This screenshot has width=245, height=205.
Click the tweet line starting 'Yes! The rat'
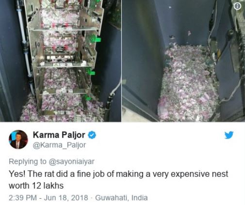pos(118,174)
